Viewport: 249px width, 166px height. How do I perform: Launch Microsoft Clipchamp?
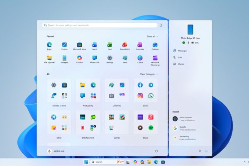click(x=155, y=59)
